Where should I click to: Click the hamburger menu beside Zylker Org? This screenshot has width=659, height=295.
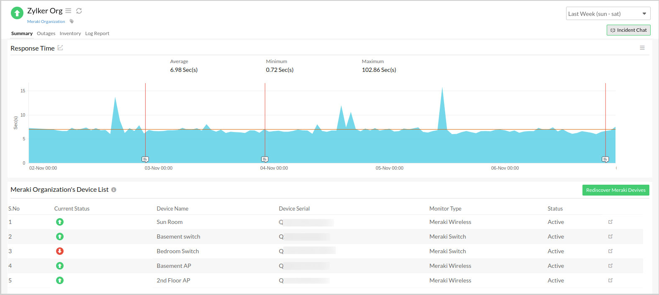point(68,11)
